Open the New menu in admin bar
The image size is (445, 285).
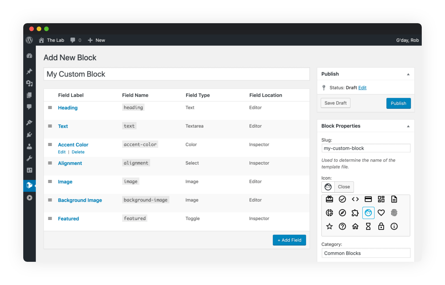point(96,40)
